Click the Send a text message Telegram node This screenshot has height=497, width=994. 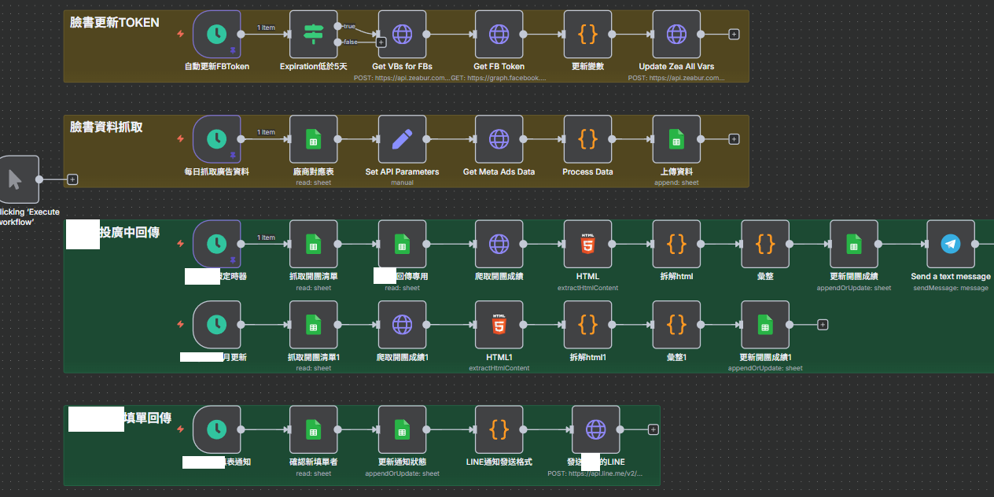tap(950, 244)
